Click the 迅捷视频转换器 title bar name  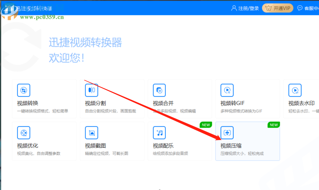click(34, 8)
